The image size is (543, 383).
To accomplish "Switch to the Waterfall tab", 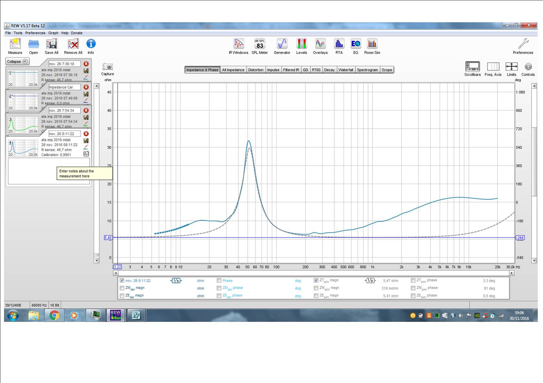I will [x=345, y=70].
